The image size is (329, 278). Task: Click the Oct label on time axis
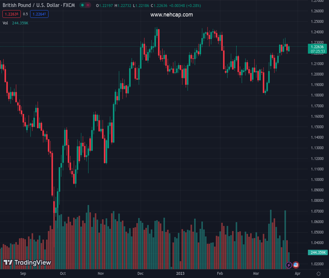pyautogui.click(x=63, y=274)
